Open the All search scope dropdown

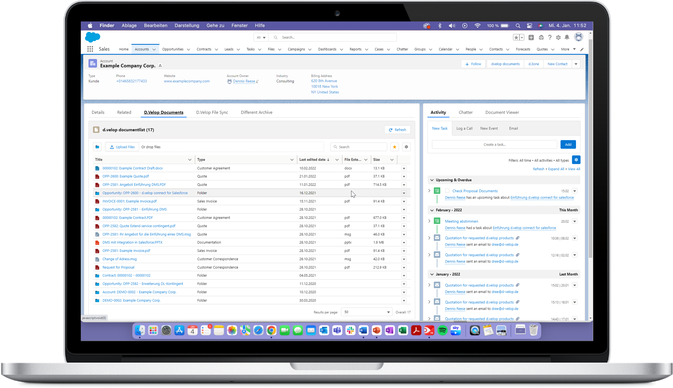(x=261, y=37)
